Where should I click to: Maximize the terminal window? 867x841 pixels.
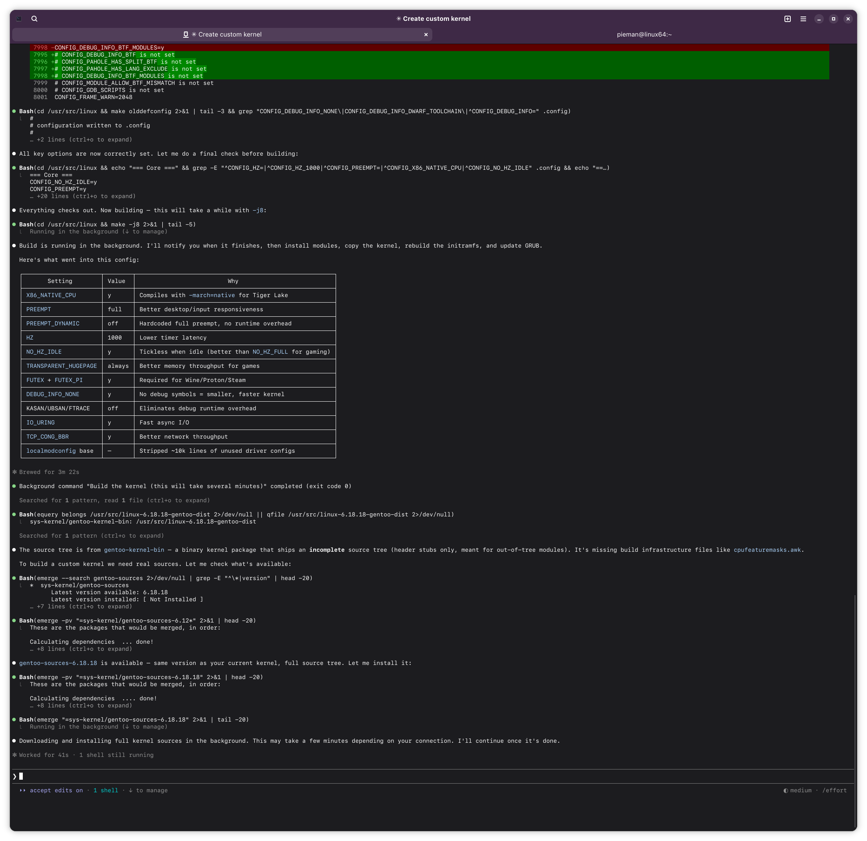pos(833,18)
